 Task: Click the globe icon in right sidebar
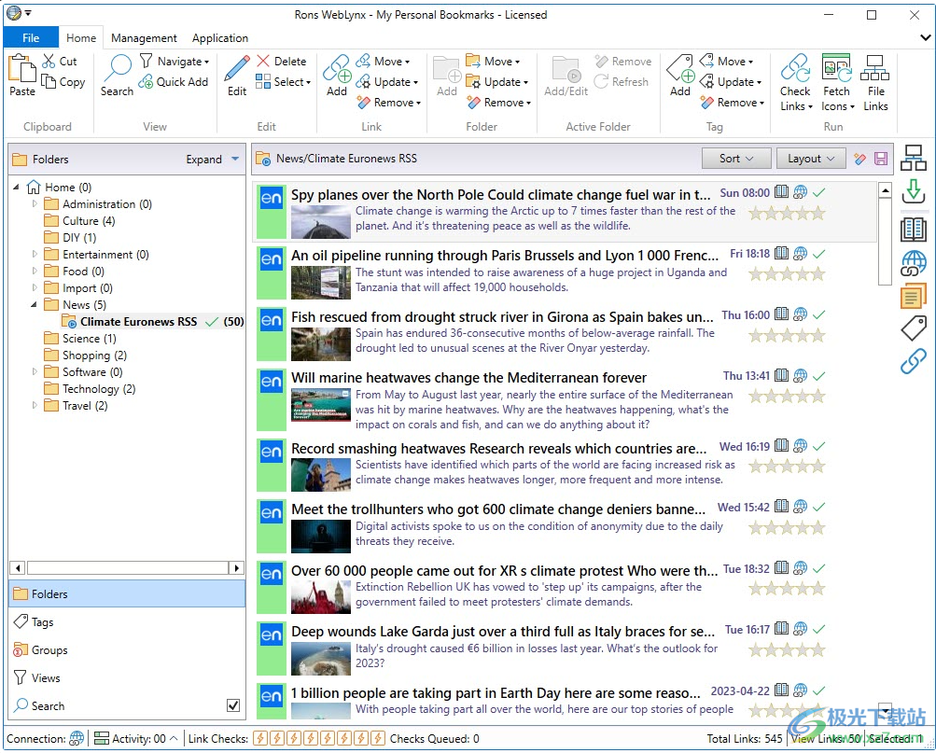click(x=913, y=263)
